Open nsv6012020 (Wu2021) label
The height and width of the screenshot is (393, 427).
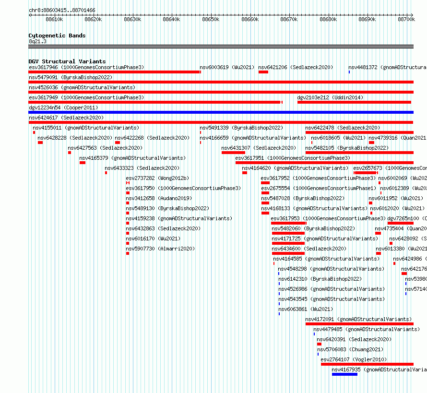(x=397, y=208)
